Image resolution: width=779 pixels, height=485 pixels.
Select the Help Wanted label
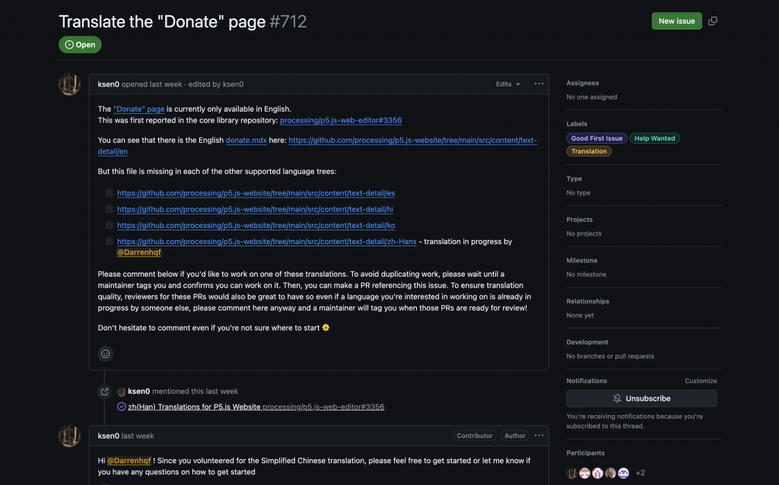655,138
